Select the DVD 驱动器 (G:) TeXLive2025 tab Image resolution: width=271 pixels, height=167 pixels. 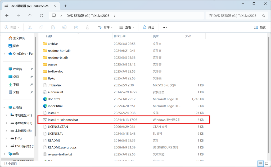point(31,6)
